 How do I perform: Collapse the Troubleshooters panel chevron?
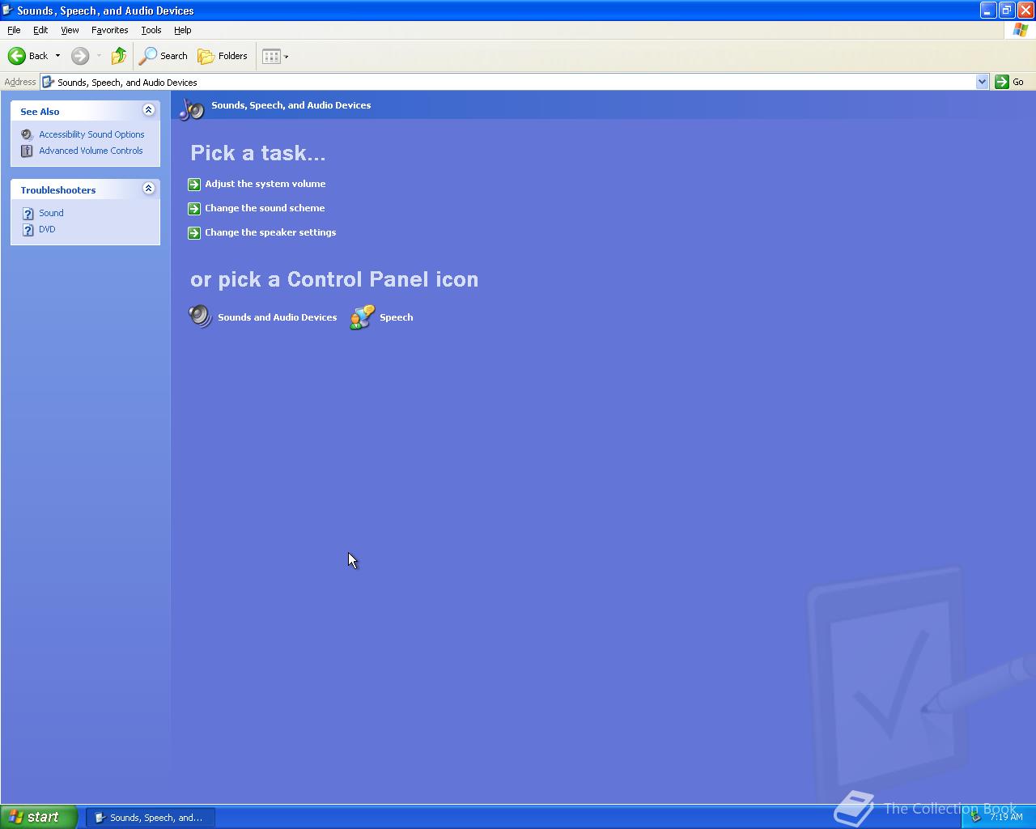(x=148, y=189)
